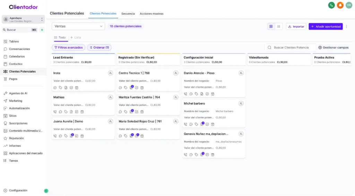Image resolution: width=355 pixels, height=196 pixels.
Task: Switch to the list view layout
Action: point(279,26)
